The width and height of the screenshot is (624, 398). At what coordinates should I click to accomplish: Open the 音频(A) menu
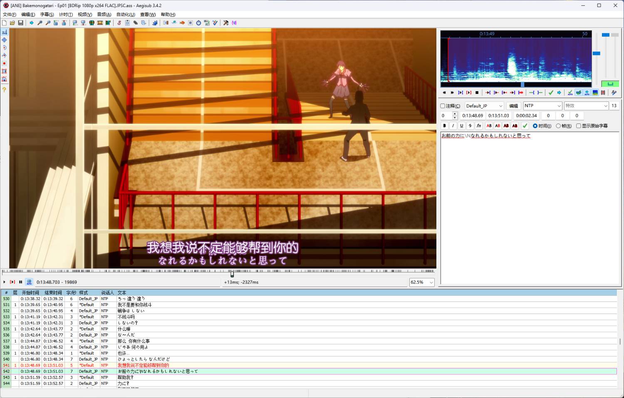[104, 15]
